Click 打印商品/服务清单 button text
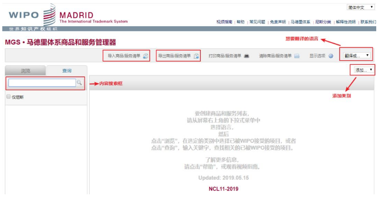 point(225,56)
